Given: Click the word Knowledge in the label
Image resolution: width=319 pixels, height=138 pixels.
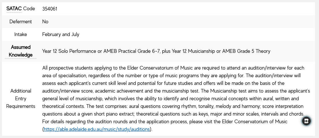Looking at the screenshot, I should (x=21, y=55).
